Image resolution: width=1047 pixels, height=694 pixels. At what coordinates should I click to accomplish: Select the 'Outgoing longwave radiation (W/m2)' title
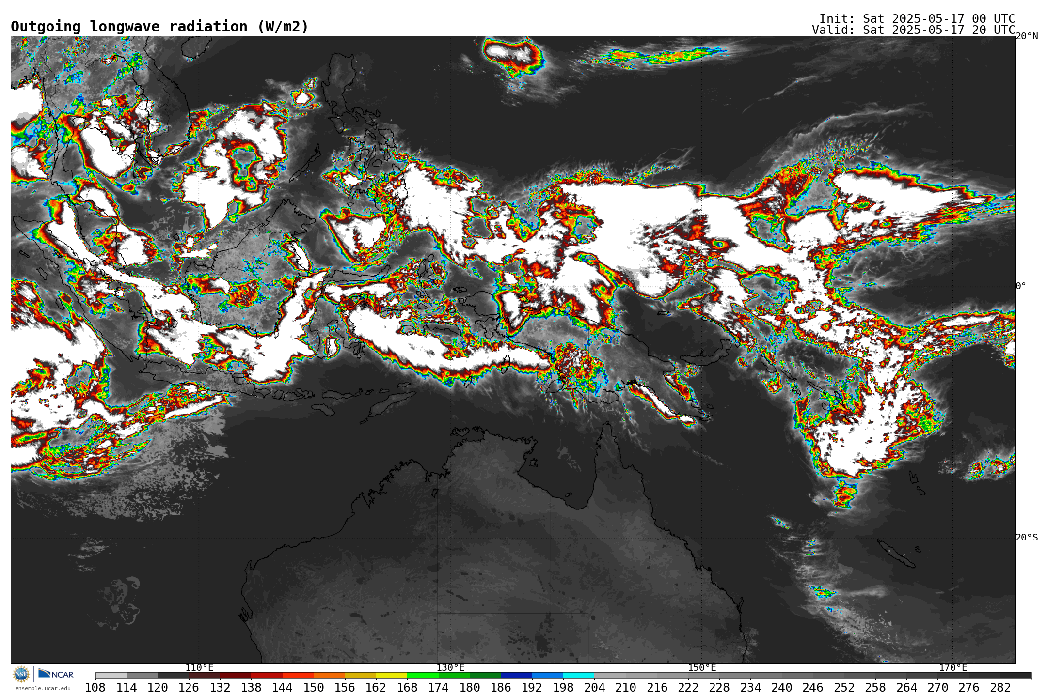159,27
